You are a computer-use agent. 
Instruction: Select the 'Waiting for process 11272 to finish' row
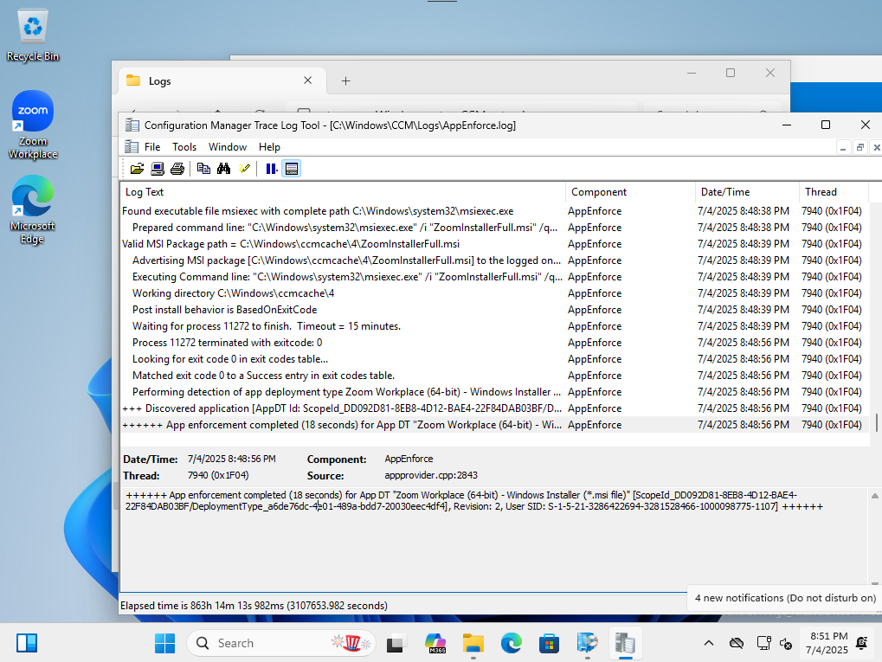(495, 326)
